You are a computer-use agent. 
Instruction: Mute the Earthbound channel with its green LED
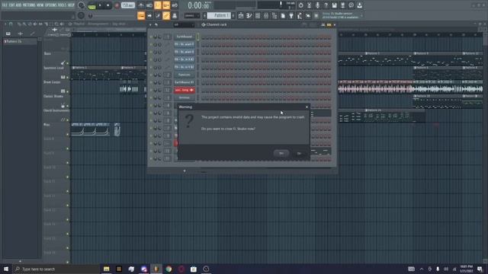coord(151,37)
